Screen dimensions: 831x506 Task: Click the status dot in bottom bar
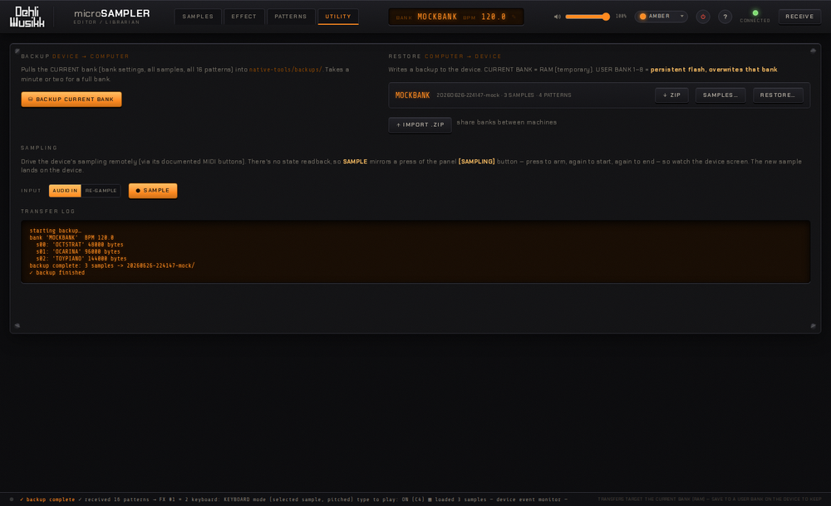tap(12, 499)
